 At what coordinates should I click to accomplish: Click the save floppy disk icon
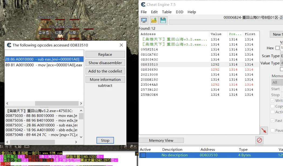(x=163, y=20)
